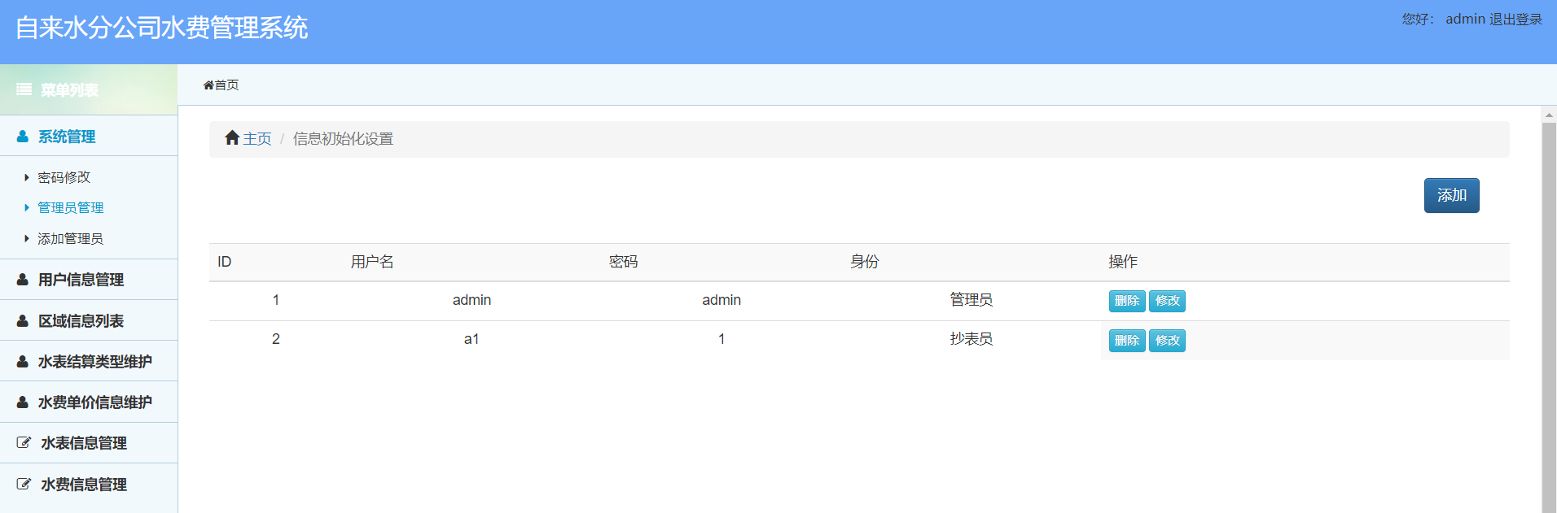Click the edit icon next to 水费信息管理
1557x513 pixels.
(24, 485)
